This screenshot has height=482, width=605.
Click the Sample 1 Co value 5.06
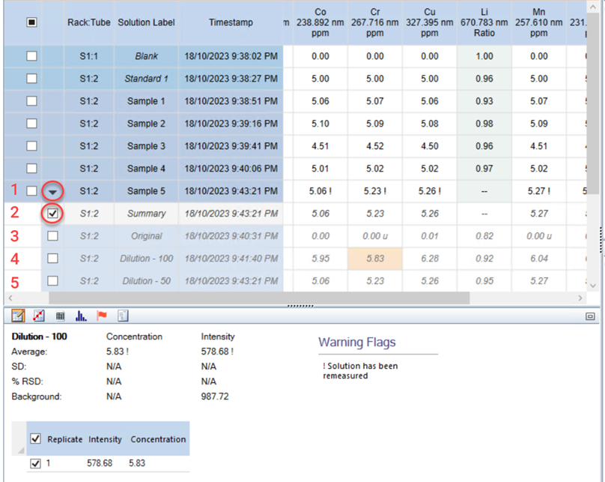(x=320, y=100)
